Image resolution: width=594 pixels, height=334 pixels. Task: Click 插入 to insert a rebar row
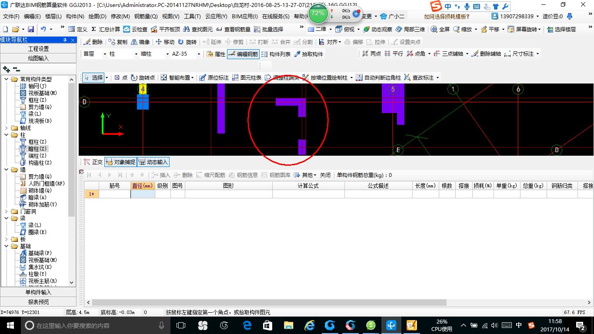click(161, 175)
